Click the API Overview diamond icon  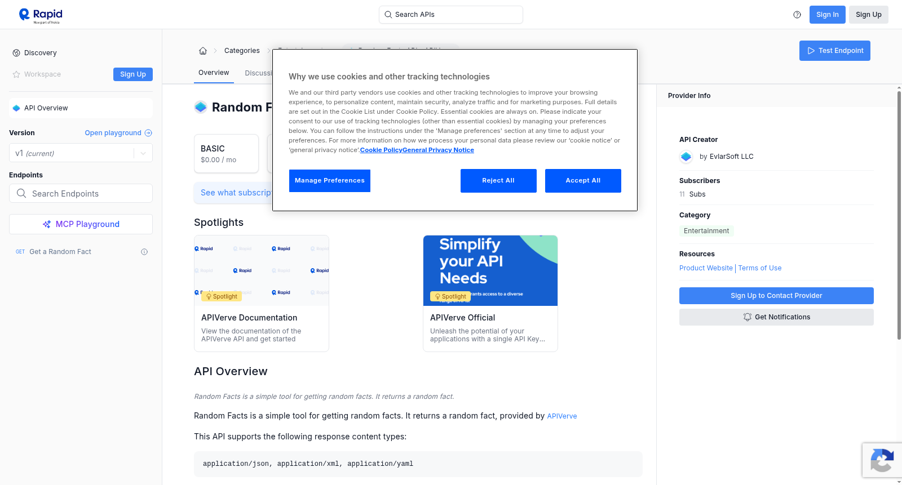[16, 108]
